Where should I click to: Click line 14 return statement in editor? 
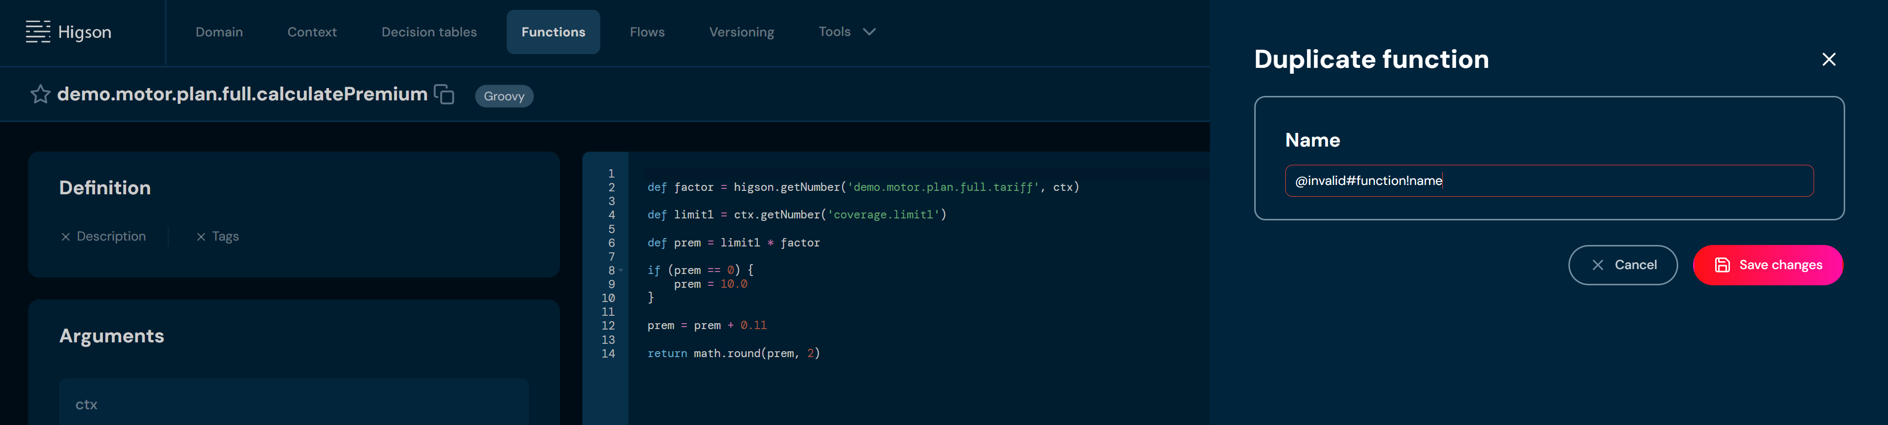733,353
